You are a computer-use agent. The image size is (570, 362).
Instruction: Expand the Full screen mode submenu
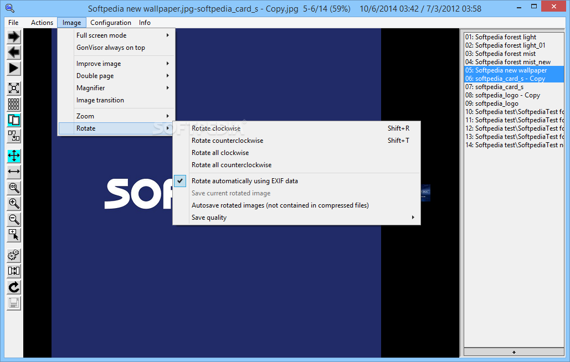pos(116,35)
